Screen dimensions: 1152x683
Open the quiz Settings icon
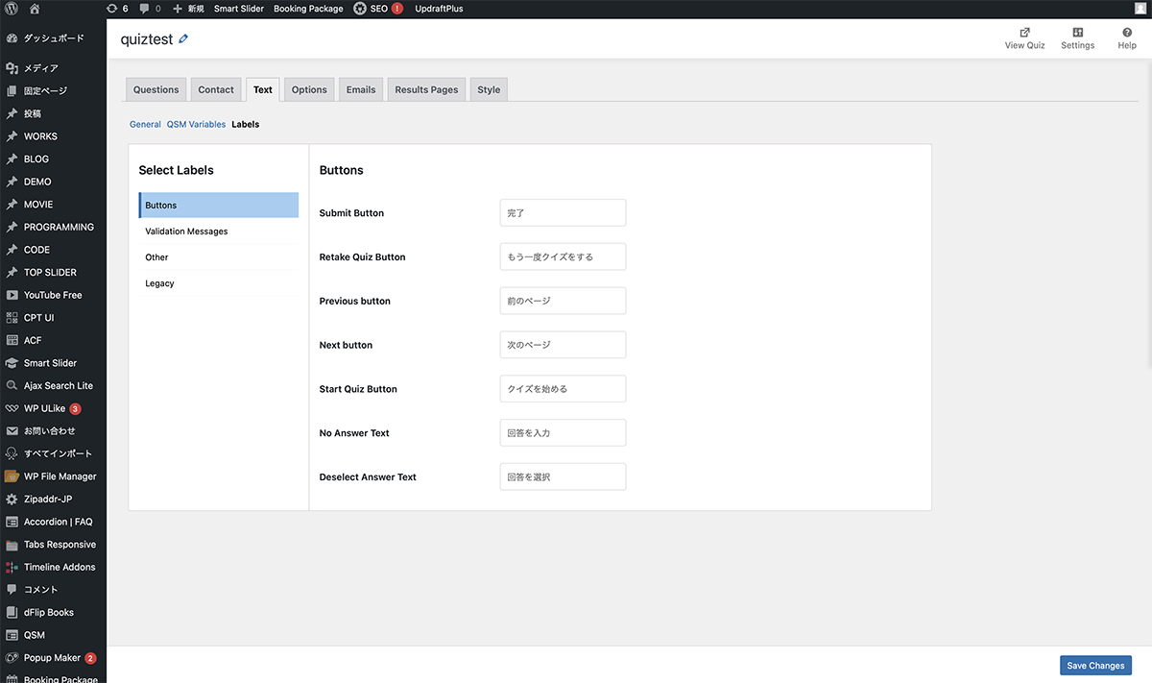tap(1077, 33)
